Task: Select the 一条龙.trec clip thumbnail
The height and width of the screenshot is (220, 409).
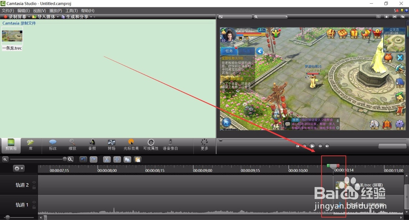Action: click(12, 36)
